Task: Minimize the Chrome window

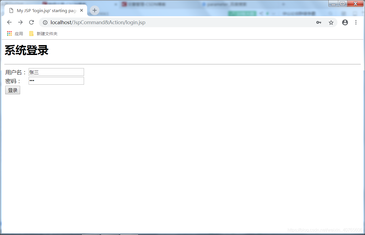Action: [333, 4]
